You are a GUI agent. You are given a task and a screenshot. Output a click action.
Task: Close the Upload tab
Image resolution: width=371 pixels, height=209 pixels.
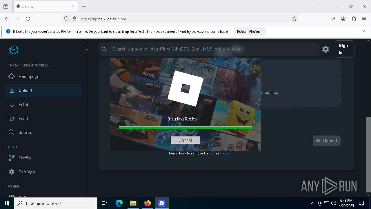point(73,6)
